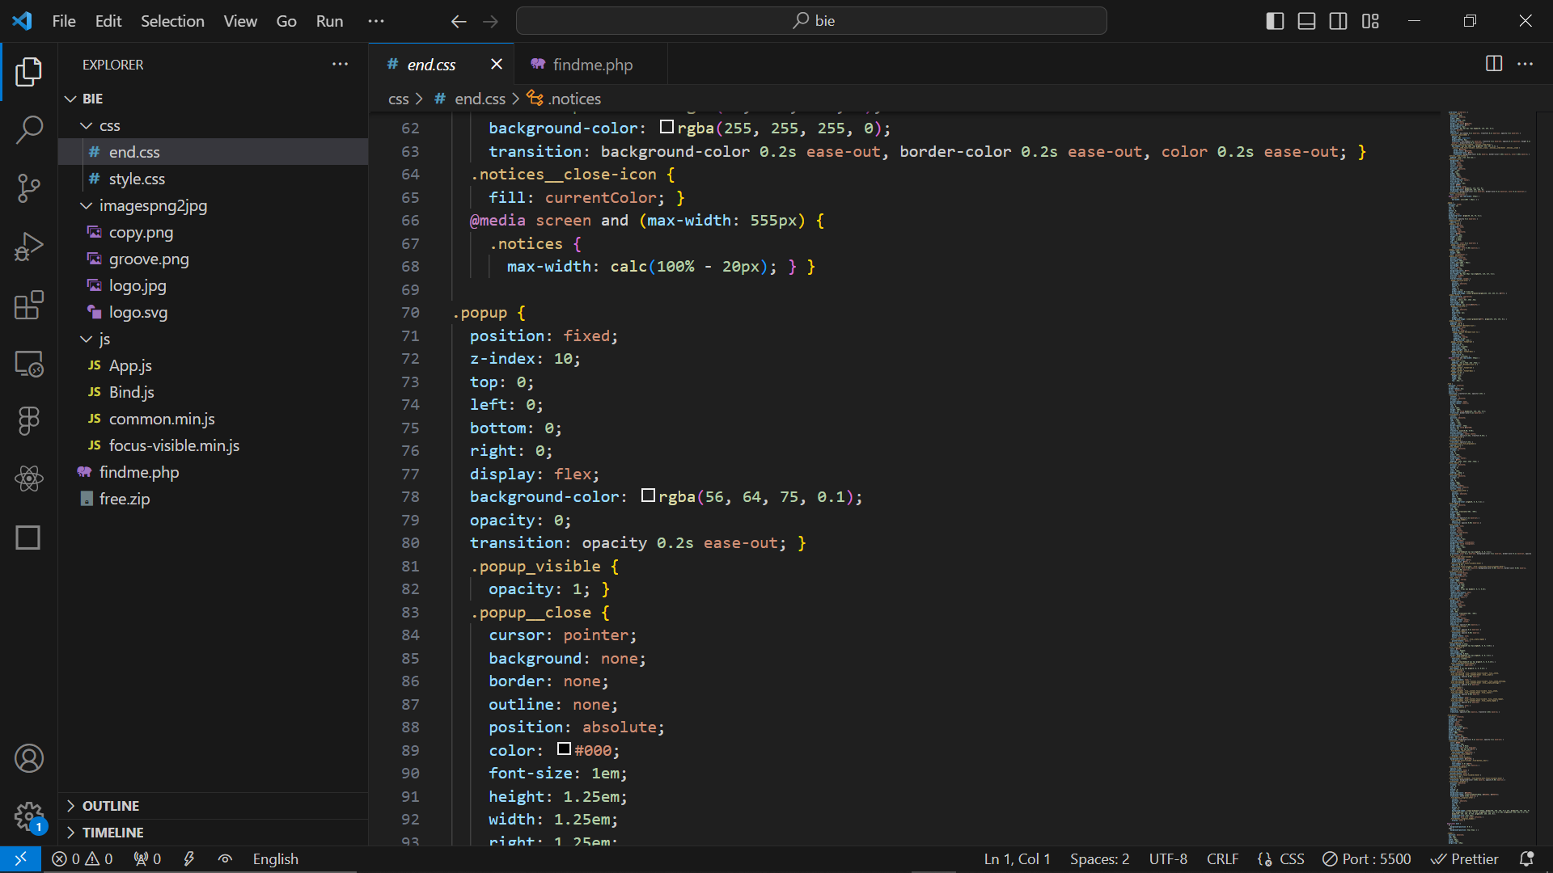Open the Source Control view
This screenshot has width=1553, height=873.
point(29,188)
